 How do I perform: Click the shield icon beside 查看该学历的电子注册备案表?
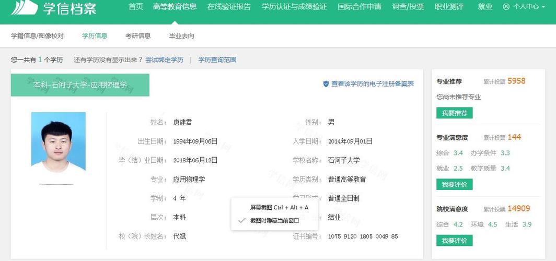pos(326,84)
